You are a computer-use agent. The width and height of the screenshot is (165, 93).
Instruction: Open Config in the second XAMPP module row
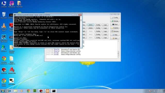98,28
